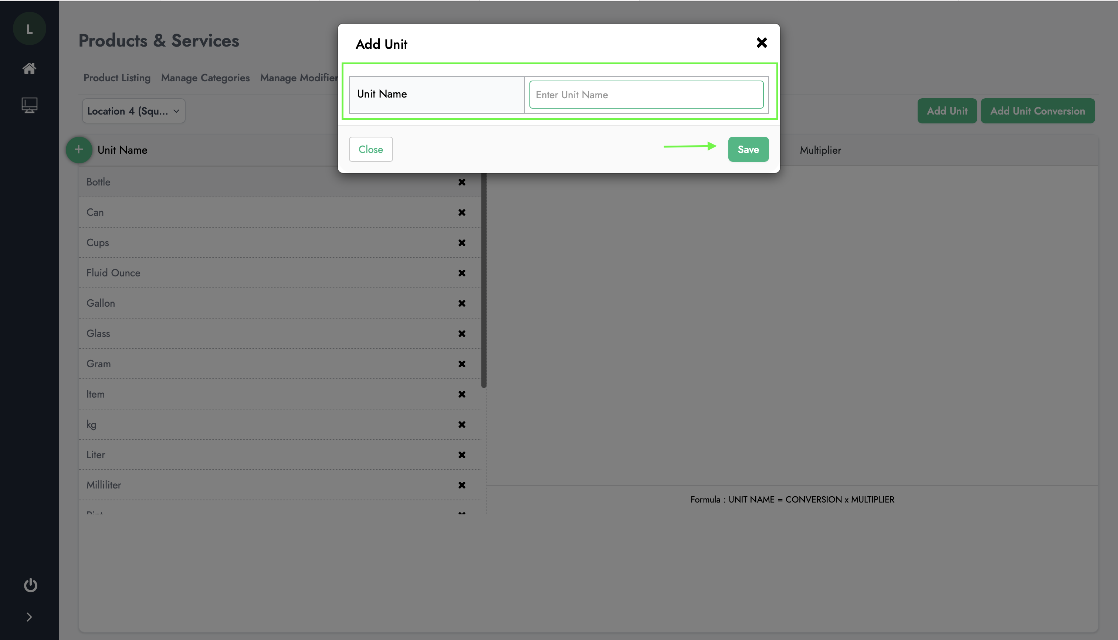Remove the Gallon unit using X icon
1118x640 pixels.
[461, 303]
